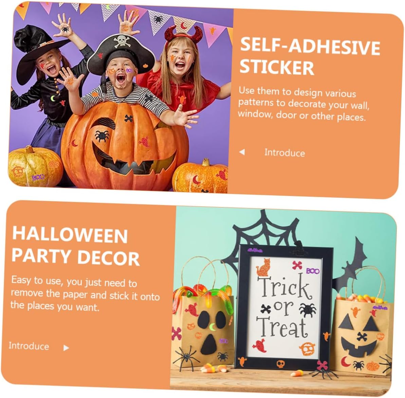The height and width of the screenshot is (398, 405).
Task: Click the purple BOO sticker in the frame
Action: point(313,271)
